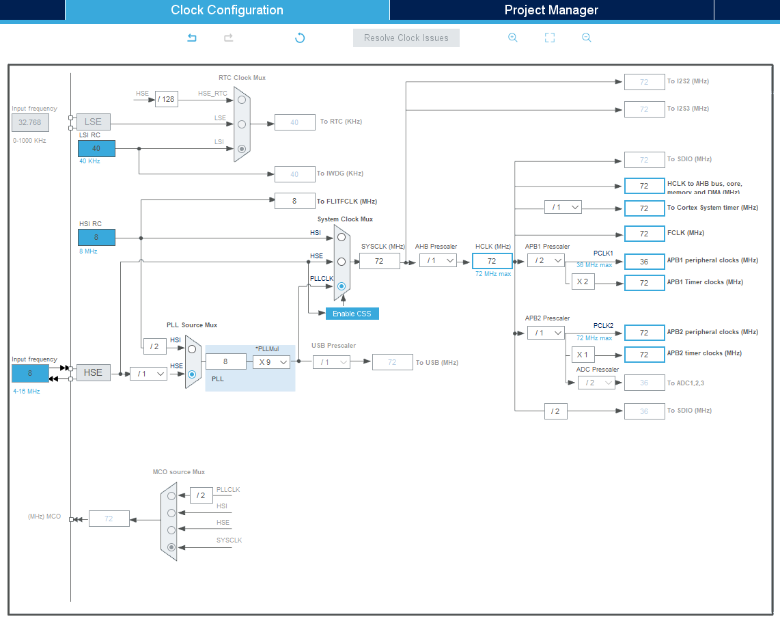This screenshot has height=619, width=780.
Task: Select the Clock Configuration tab
Action: (x=227, y=10)
